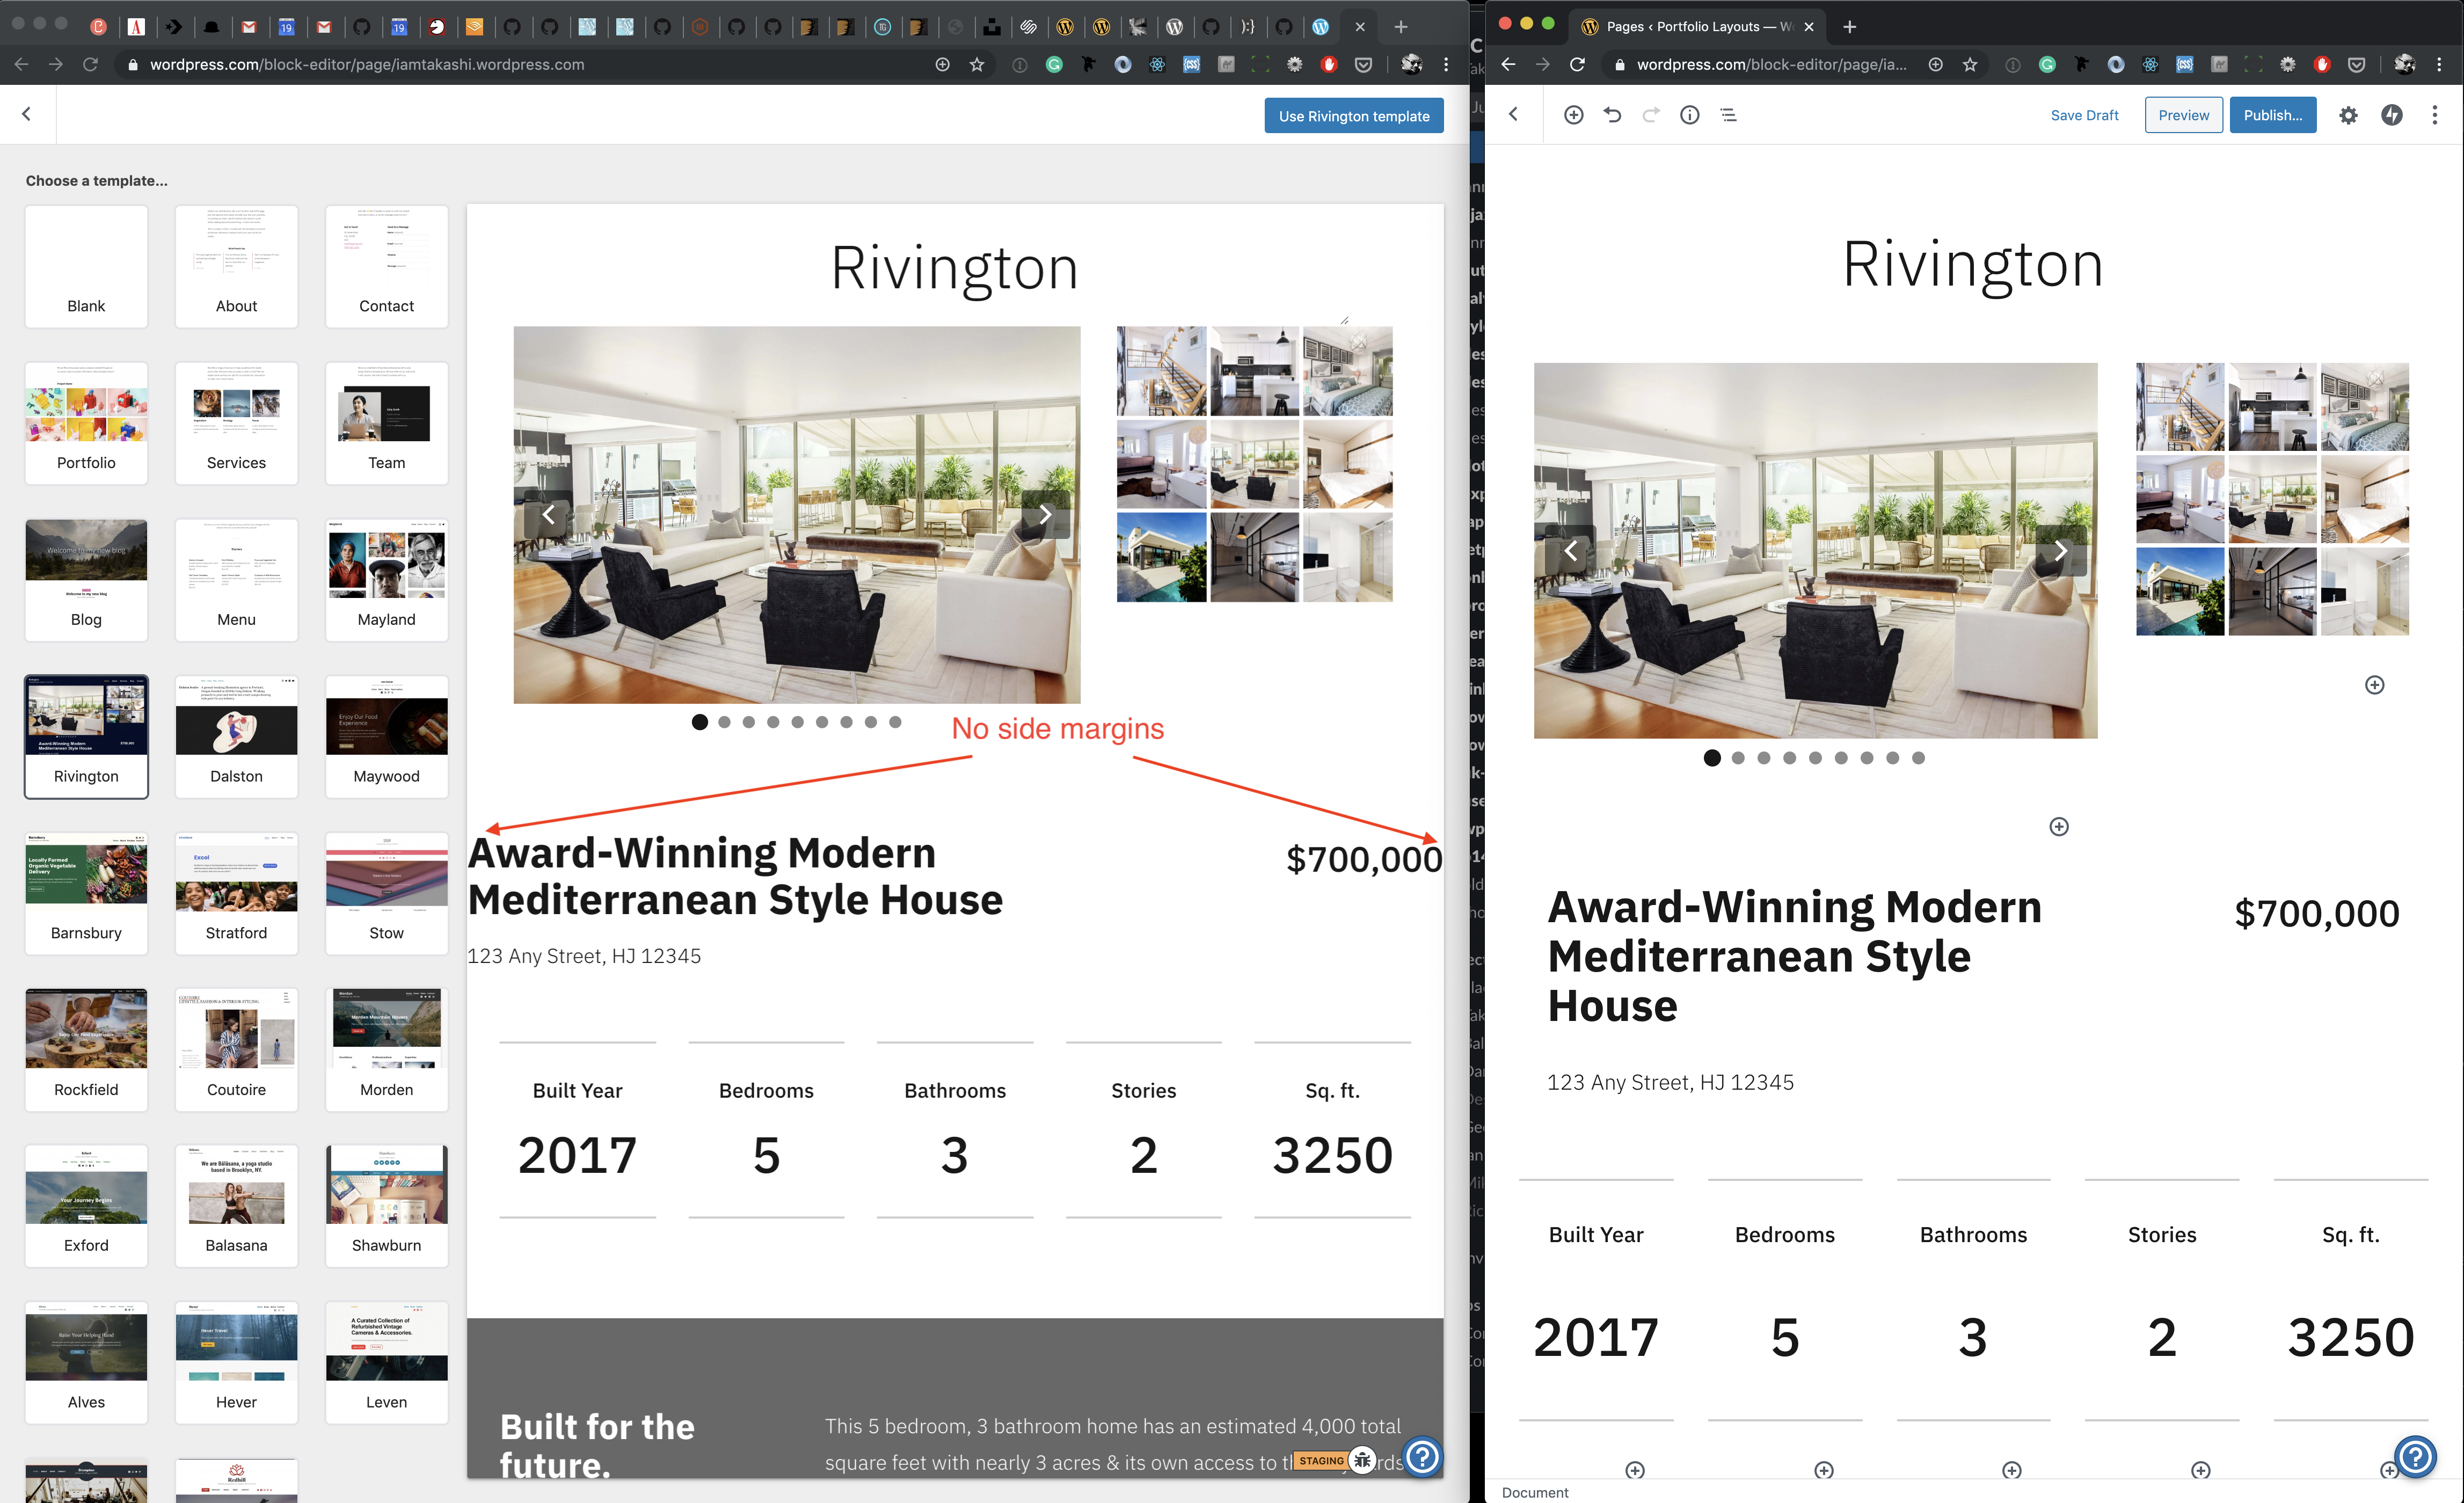Open help button in left window

click(x=1422, y=1456)
